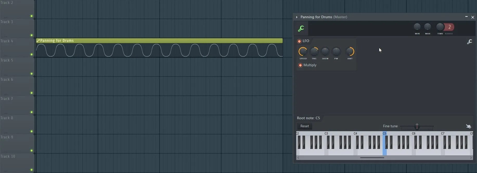
Task: Select the Track 5 header
Action: click(17, 67)
